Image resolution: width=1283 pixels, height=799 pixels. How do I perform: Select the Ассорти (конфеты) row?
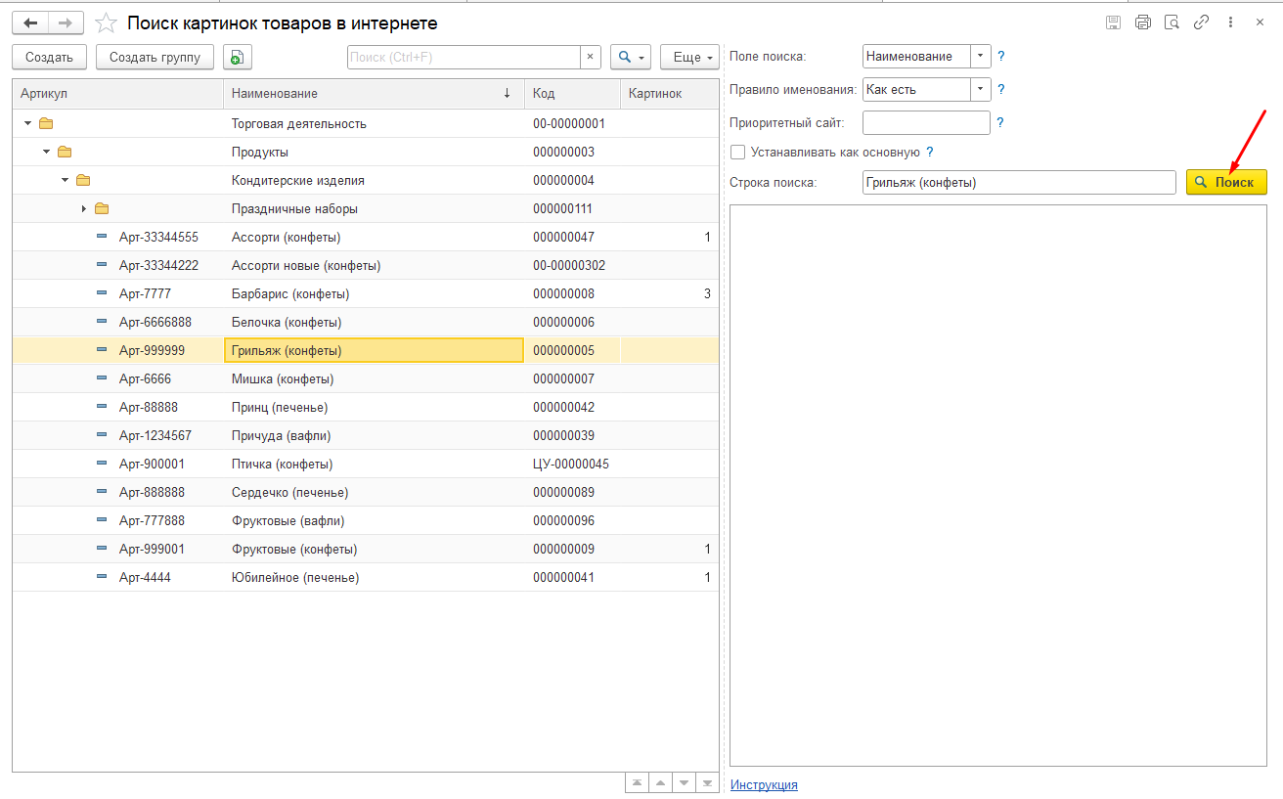(366, 237)
